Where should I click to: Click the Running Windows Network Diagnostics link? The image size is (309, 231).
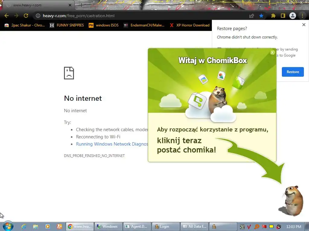click(112, 144)
